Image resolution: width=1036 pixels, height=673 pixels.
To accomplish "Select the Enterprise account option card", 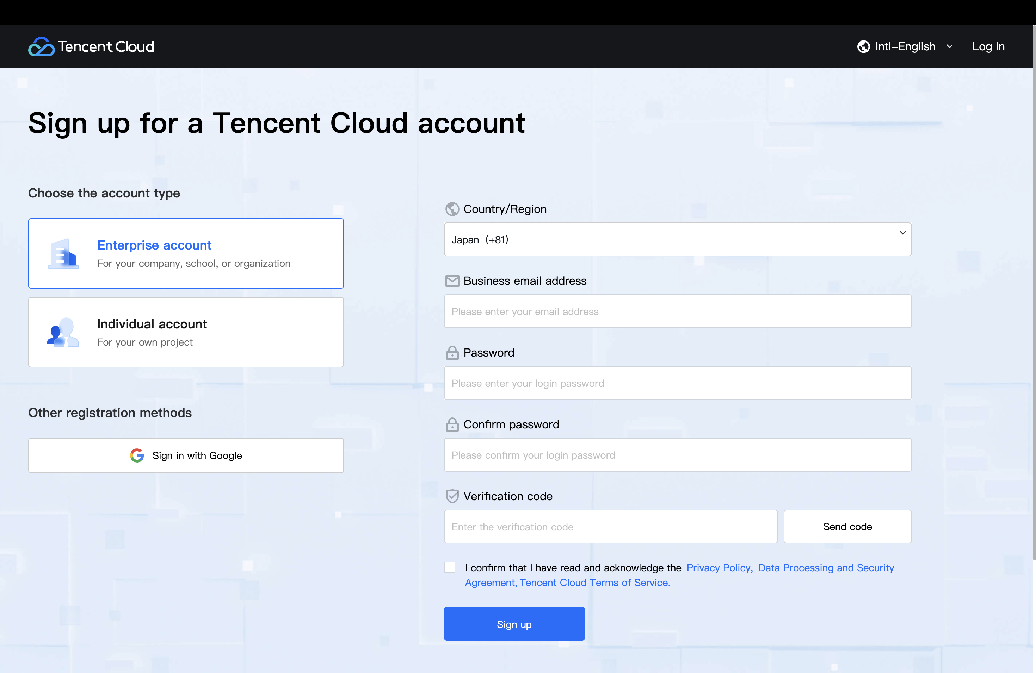I will click(186, 253).
